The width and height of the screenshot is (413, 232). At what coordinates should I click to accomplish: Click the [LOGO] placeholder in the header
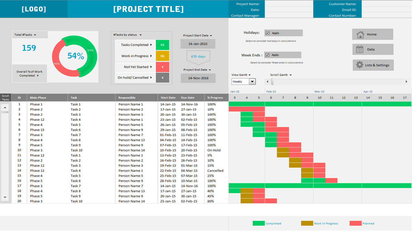[x=34, y=9]
